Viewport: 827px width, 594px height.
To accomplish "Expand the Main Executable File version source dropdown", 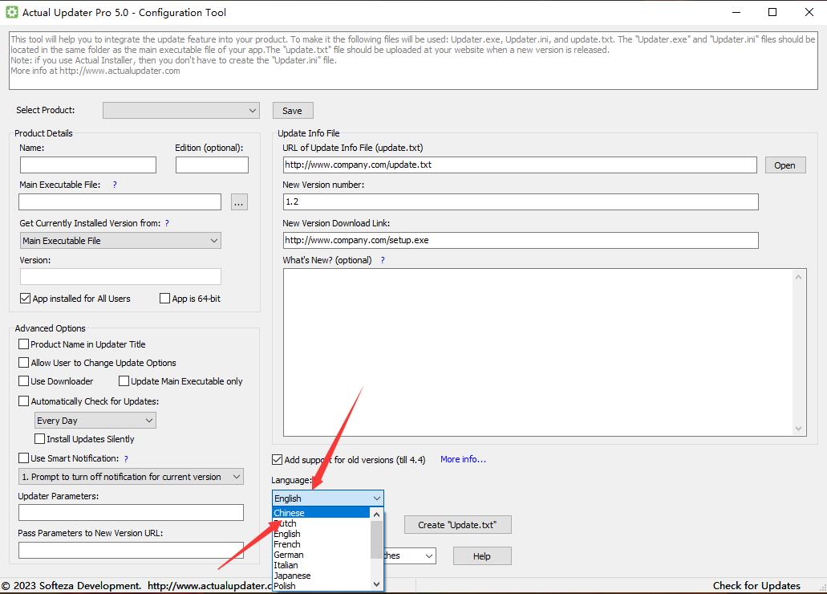I will point(120,241).
